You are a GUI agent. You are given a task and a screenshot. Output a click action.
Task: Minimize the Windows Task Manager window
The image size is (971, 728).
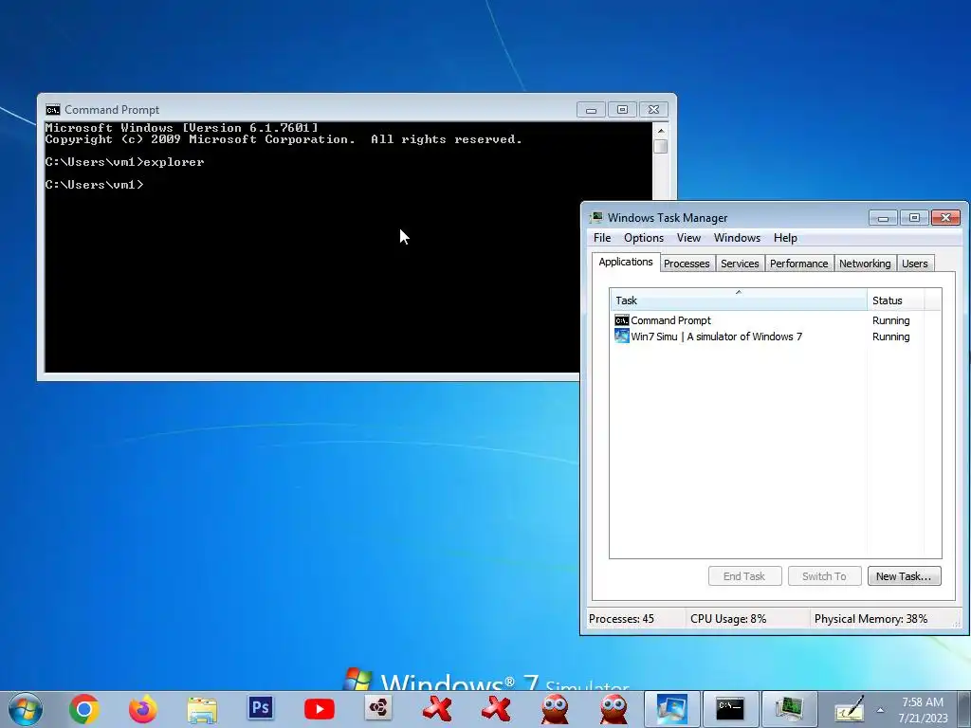click(x=883, y=217)
